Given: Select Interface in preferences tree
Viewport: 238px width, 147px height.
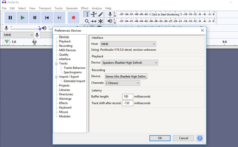Looking at the screenshot, I should click(65, 59).
